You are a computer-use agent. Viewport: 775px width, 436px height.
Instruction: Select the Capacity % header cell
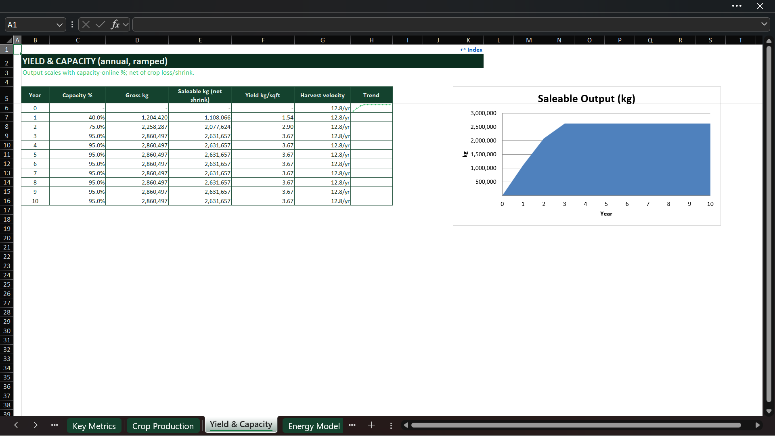(77, 95)
